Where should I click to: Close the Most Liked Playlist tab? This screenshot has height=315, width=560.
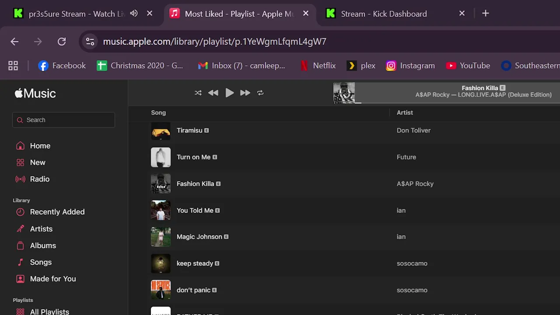point(306,14)
